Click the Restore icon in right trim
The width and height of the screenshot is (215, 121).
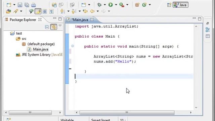208,23
